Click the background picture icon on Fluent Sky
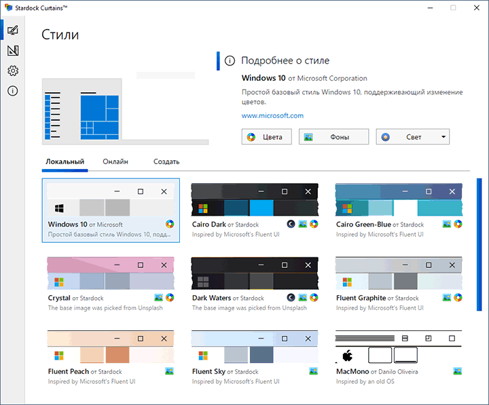 pos(313,371)
